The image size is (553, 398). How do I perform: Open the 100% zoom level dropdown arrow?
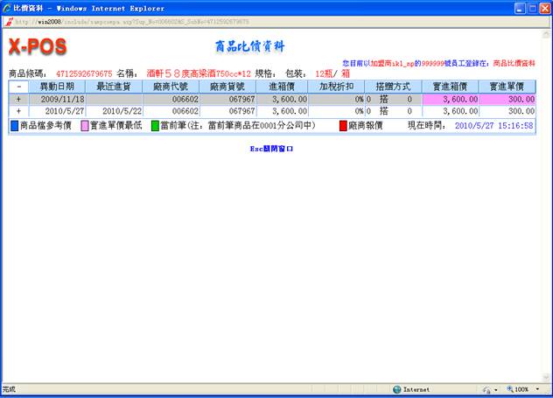click(x=537, y=389)
